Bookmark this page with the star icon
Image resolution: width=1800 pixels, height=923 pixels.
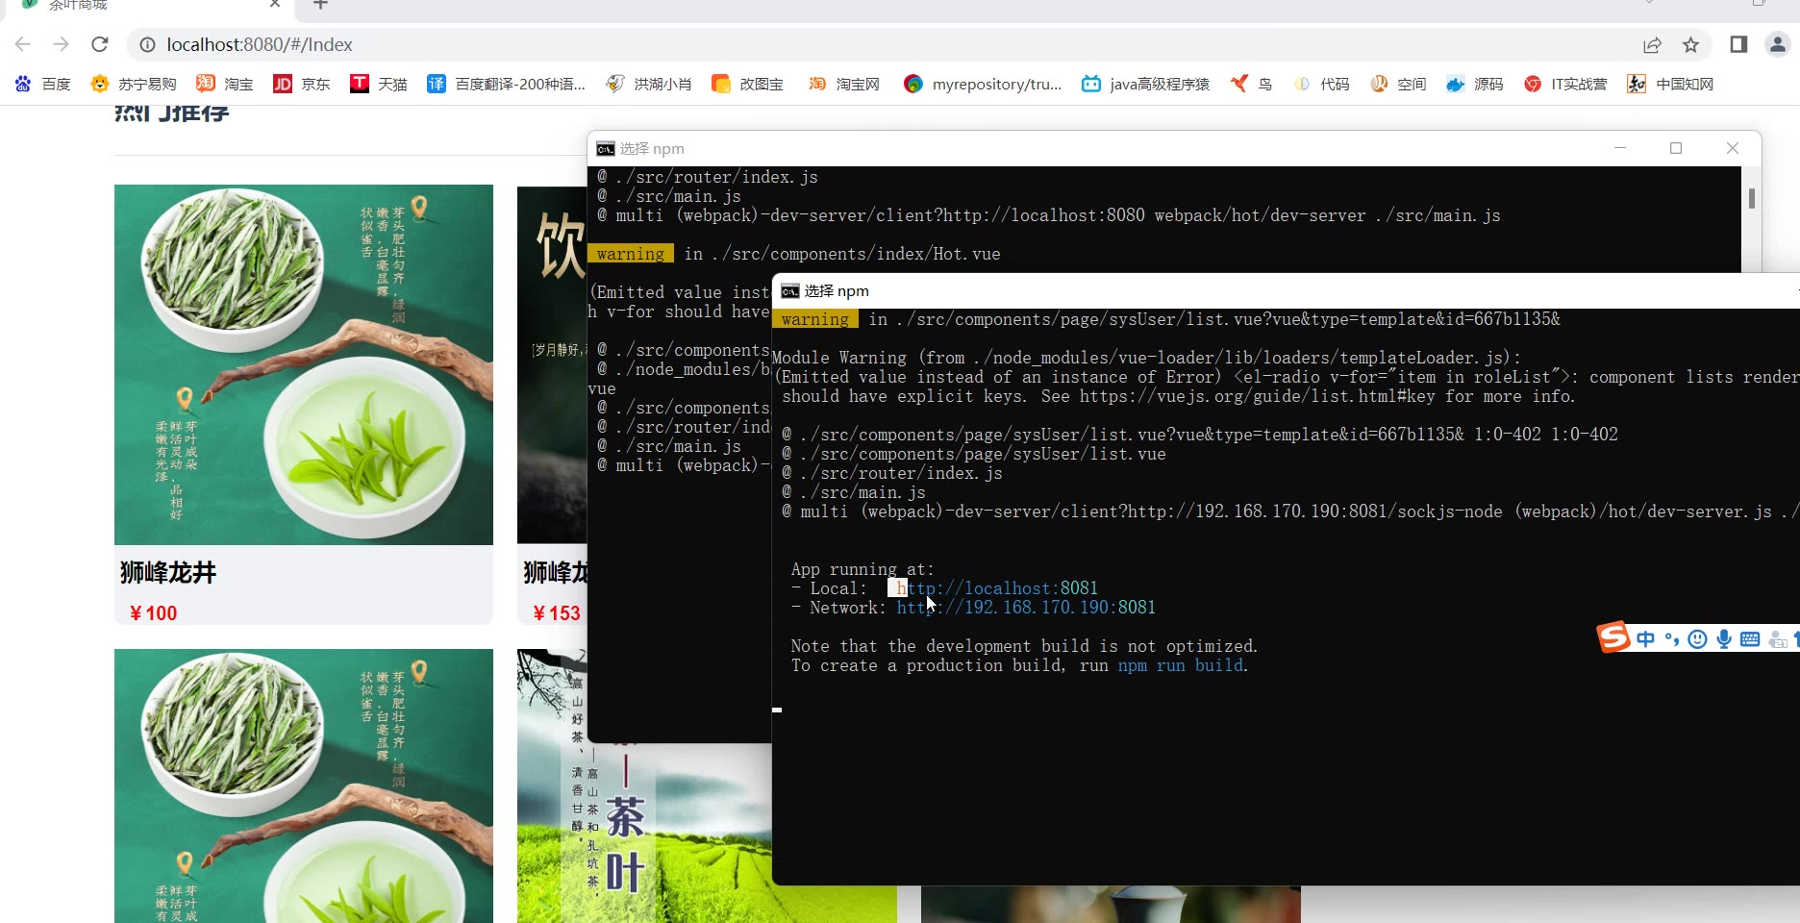click(x=1691, y=45)
